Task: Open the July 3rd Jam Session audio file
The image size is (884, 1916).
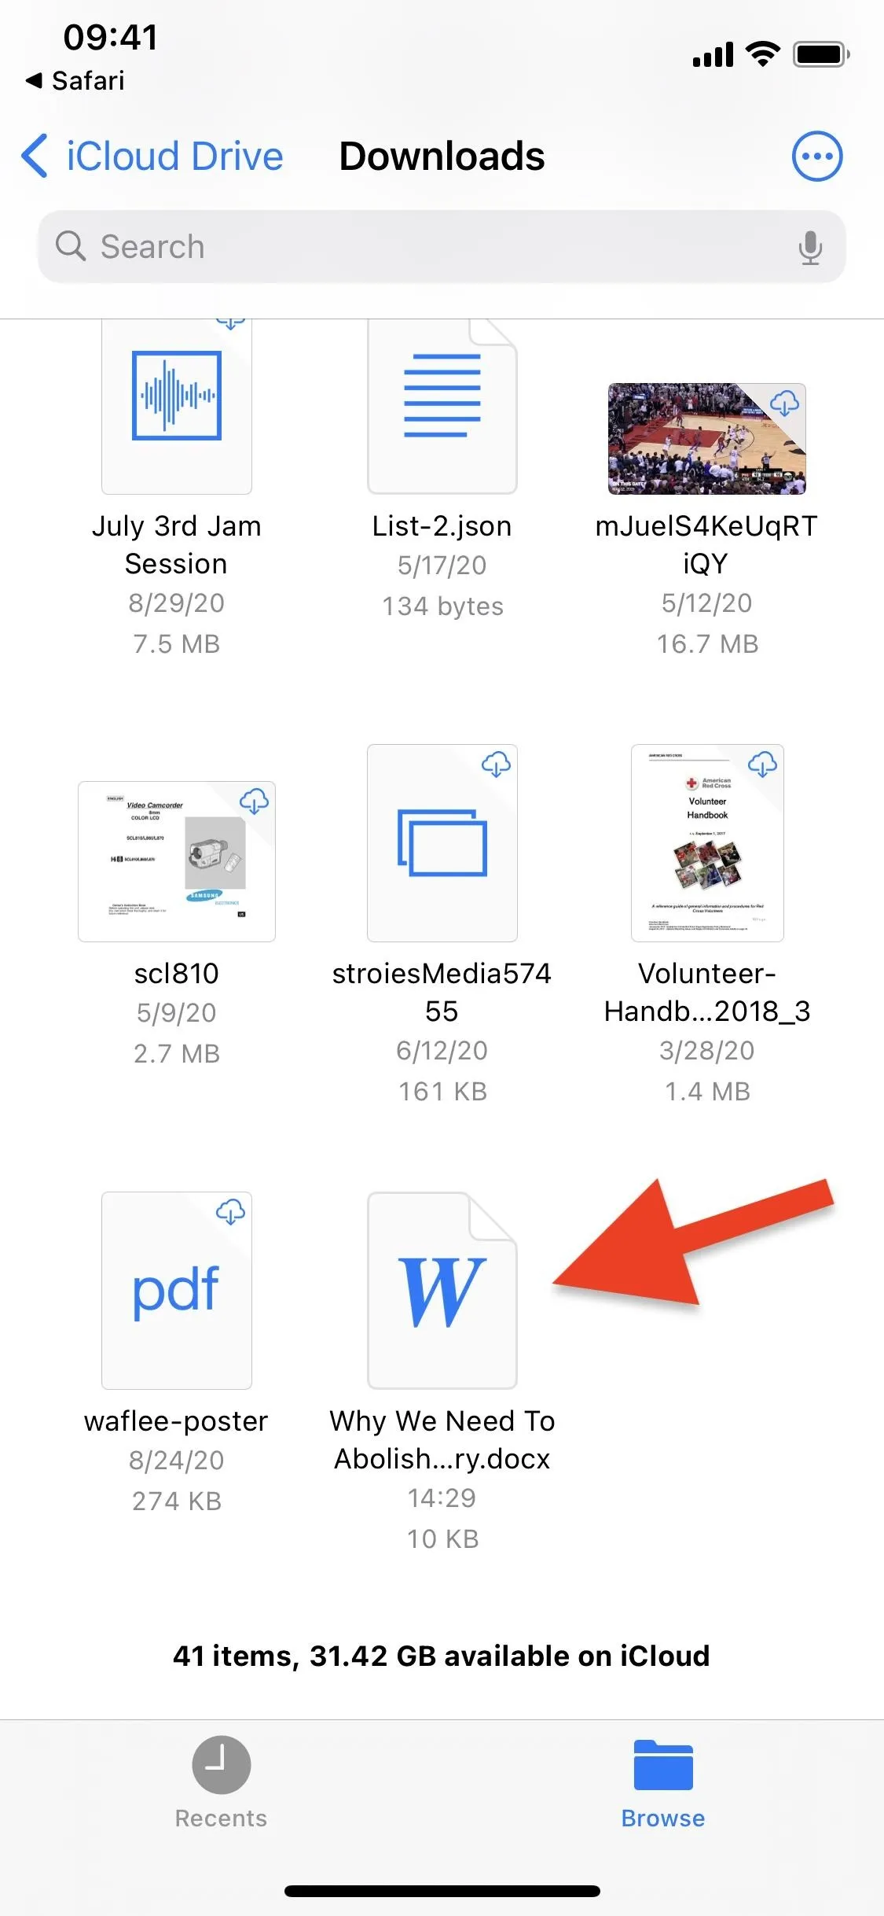Action: 177,406
